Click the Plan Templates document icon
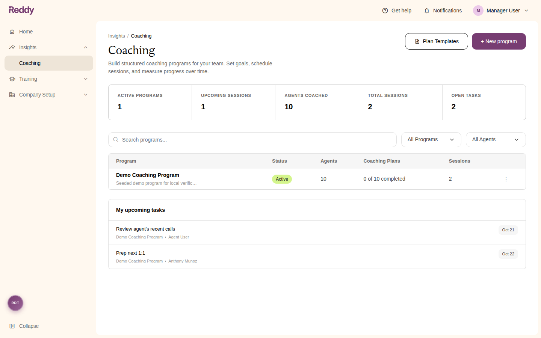 417,41
